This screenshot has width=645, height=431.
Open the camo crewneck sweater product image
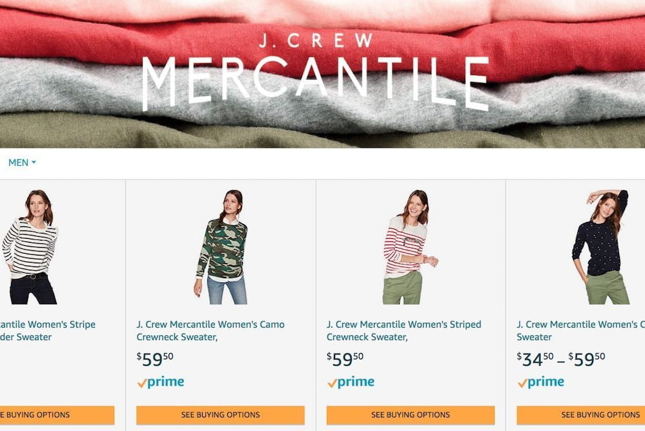coord(222,246)
